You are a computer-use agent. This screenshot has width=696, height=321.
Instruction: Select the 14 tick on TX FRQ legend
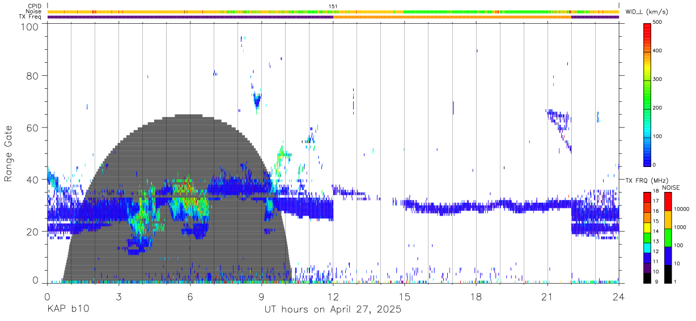click(657, 232)
